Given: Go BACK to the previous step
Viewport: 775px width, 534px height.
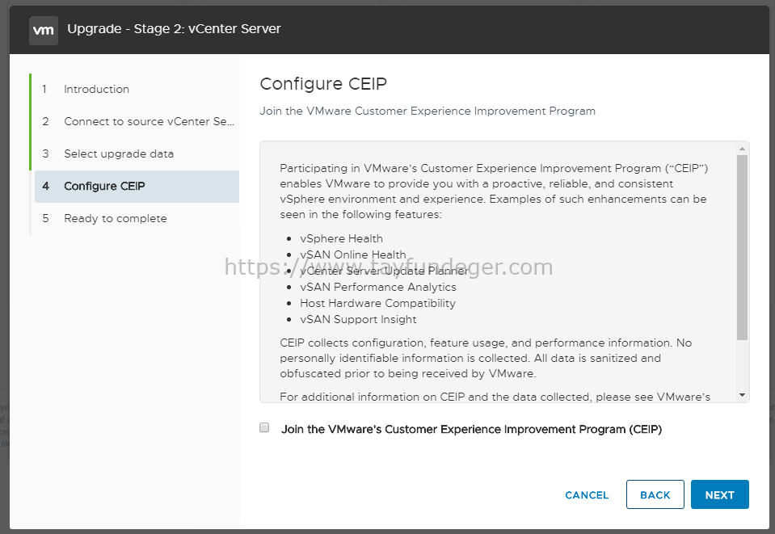Looking at the screenshot, I should (x=655, y=494).
